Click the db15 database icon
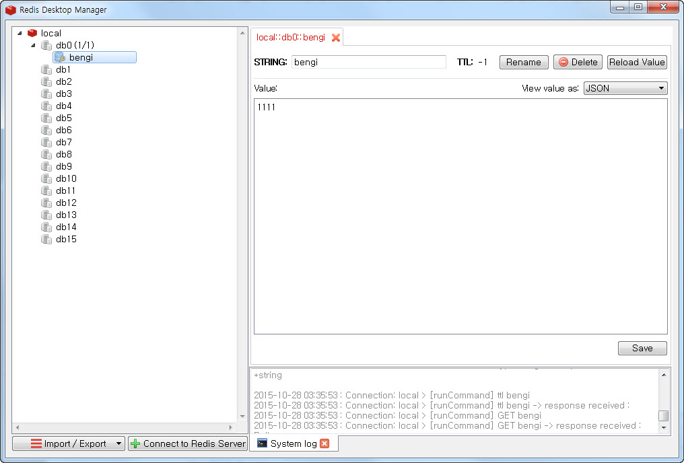 click(46, 239)
